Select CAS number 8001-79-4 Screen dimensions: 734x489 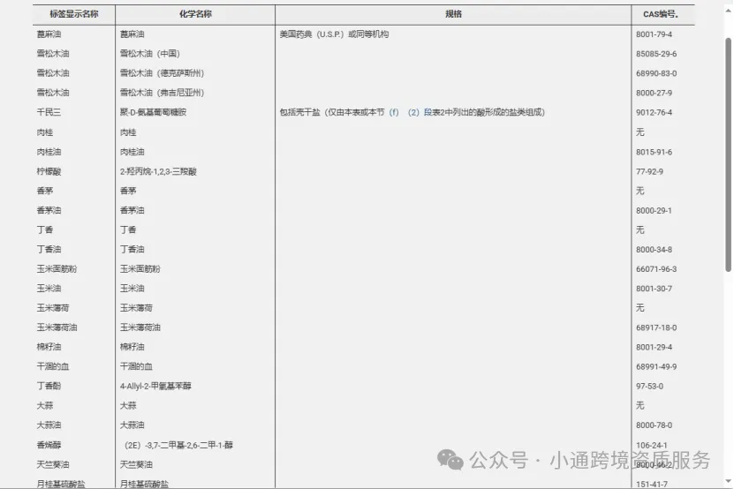[x=654, y=34]
